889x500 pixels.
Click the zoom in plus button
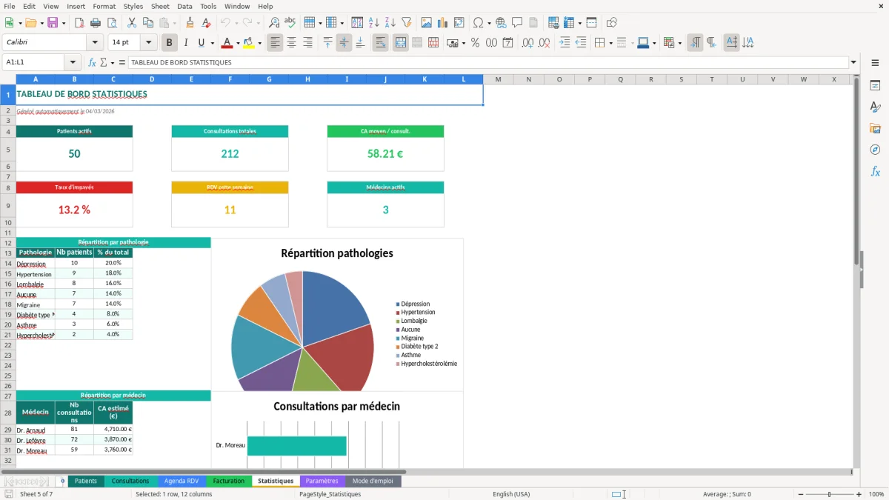(859, 494)
